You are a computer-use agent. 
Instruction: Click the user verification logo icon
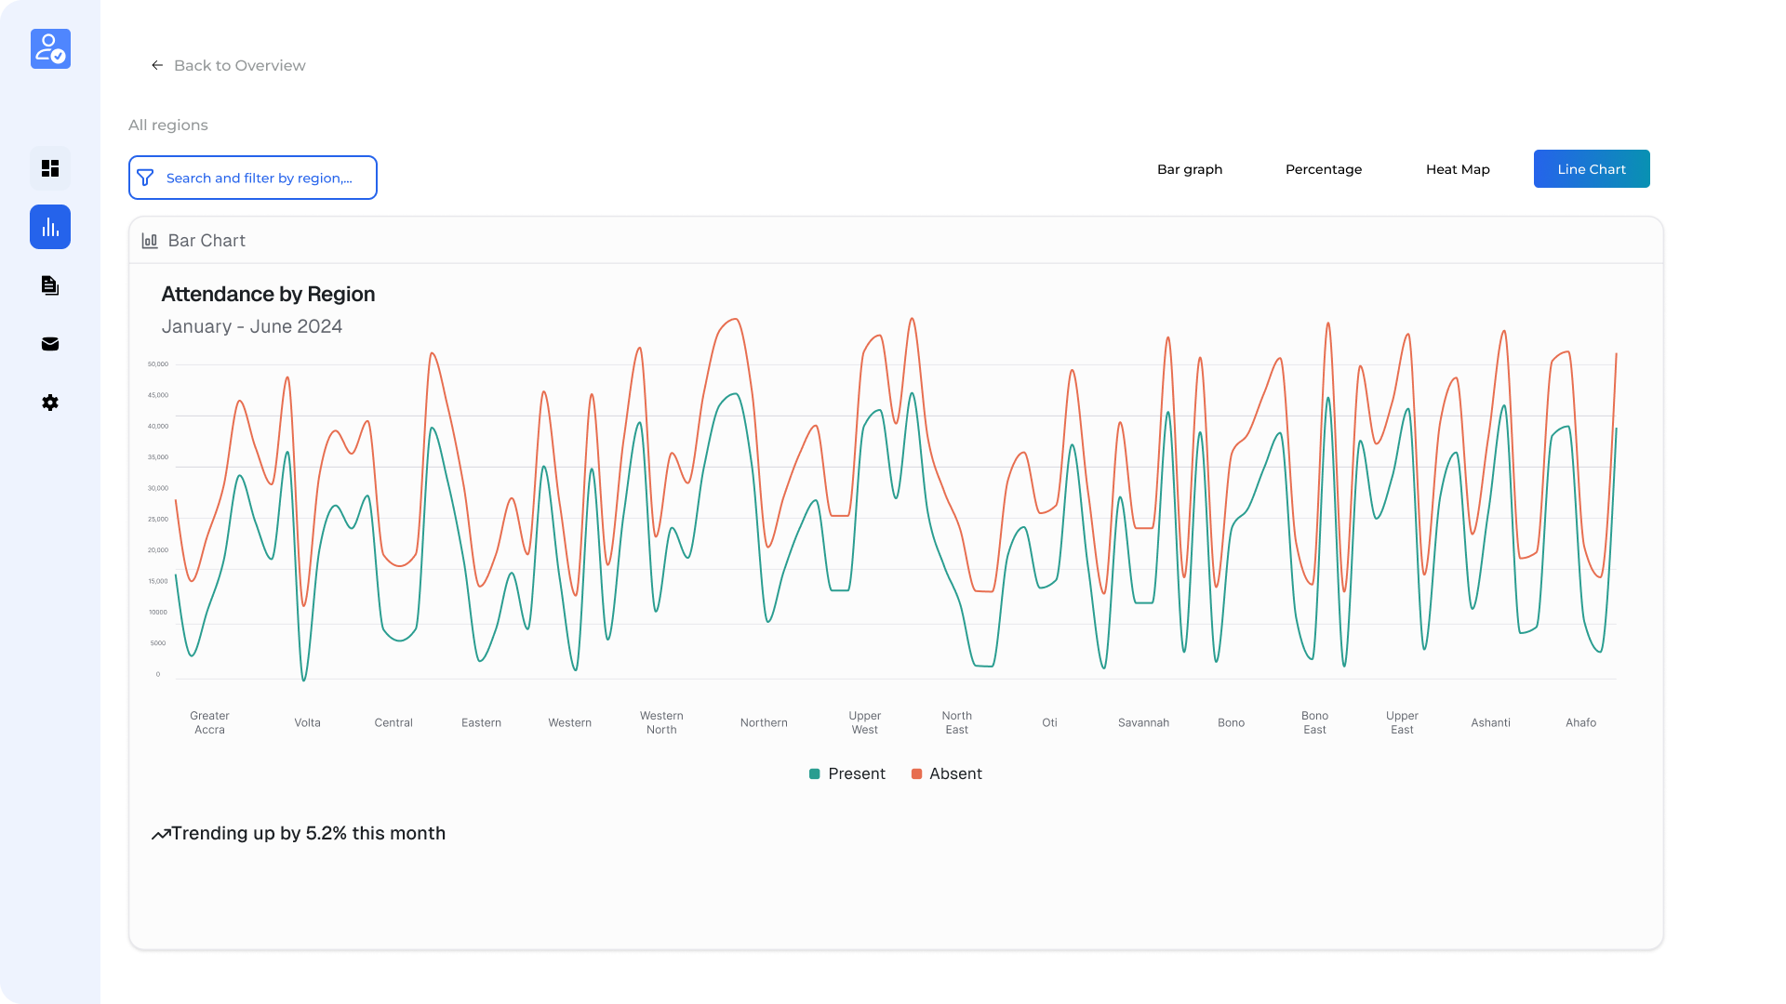pyautogui.click(x=49, y=48)
